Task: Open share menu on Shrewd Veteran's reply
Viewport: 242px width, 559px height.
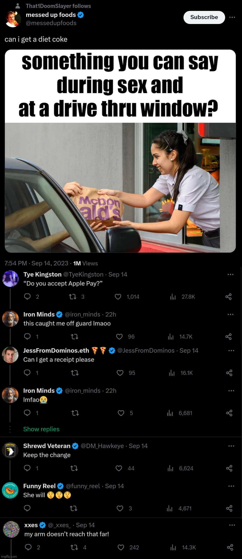Action: tap(229, 468)
